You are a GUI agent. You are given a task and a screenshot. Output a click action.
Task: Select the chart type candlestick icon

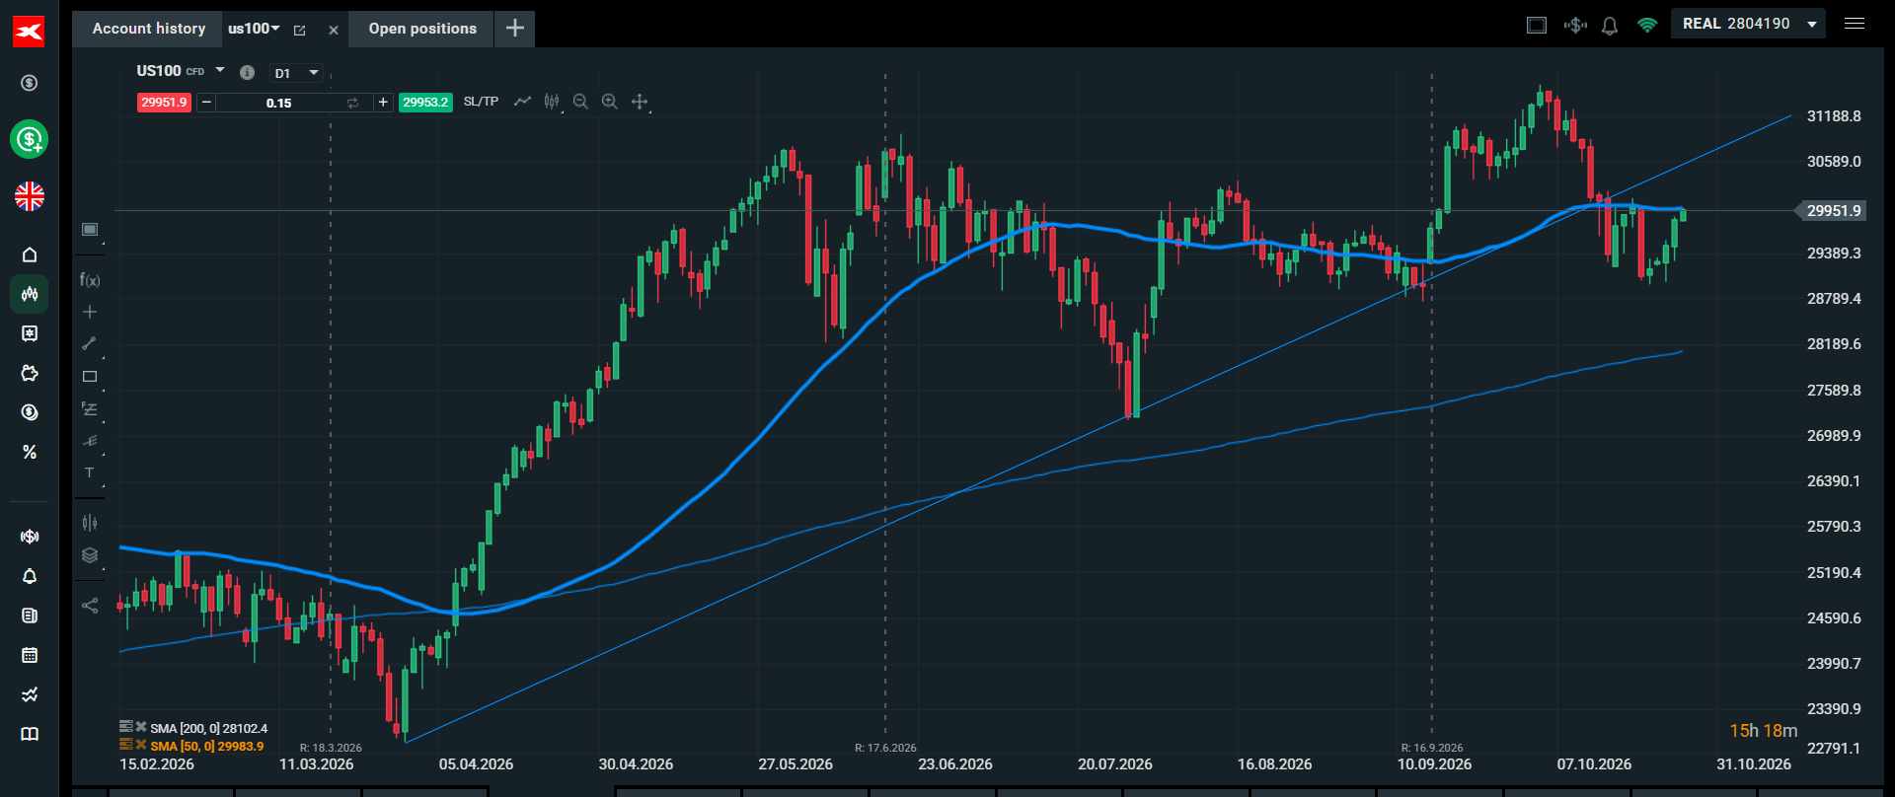click(x=552, y=102)
